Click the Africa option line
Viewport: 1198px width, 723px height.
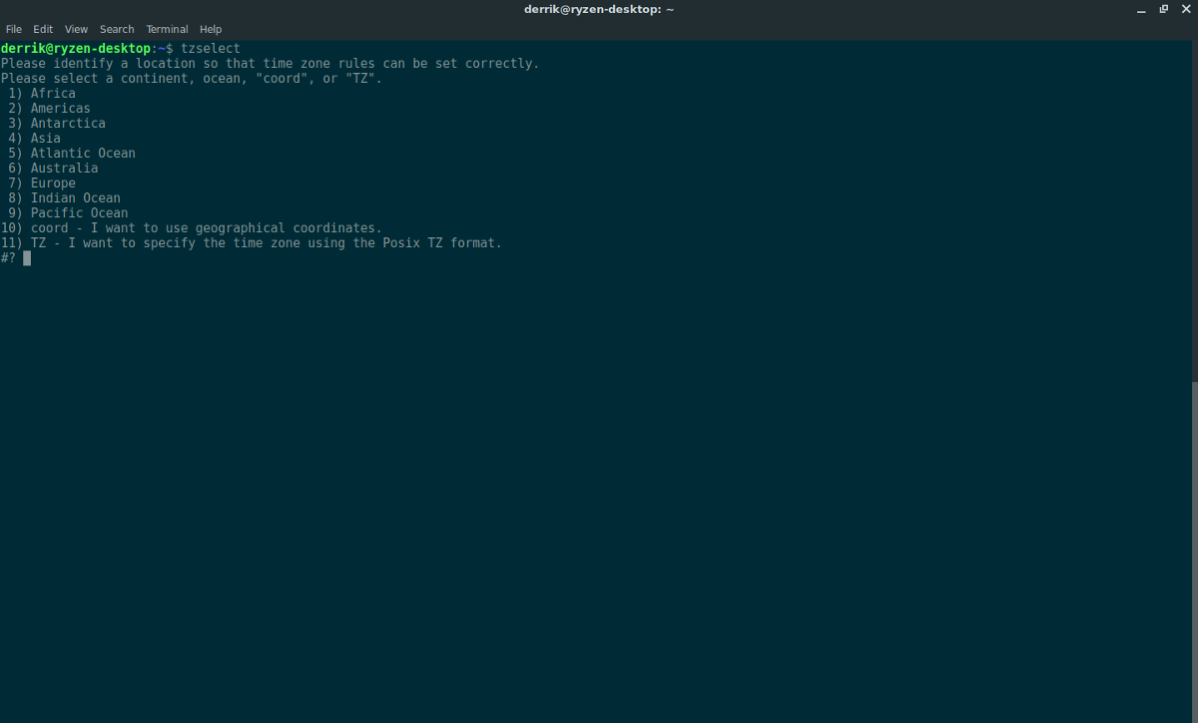point(53,94)
